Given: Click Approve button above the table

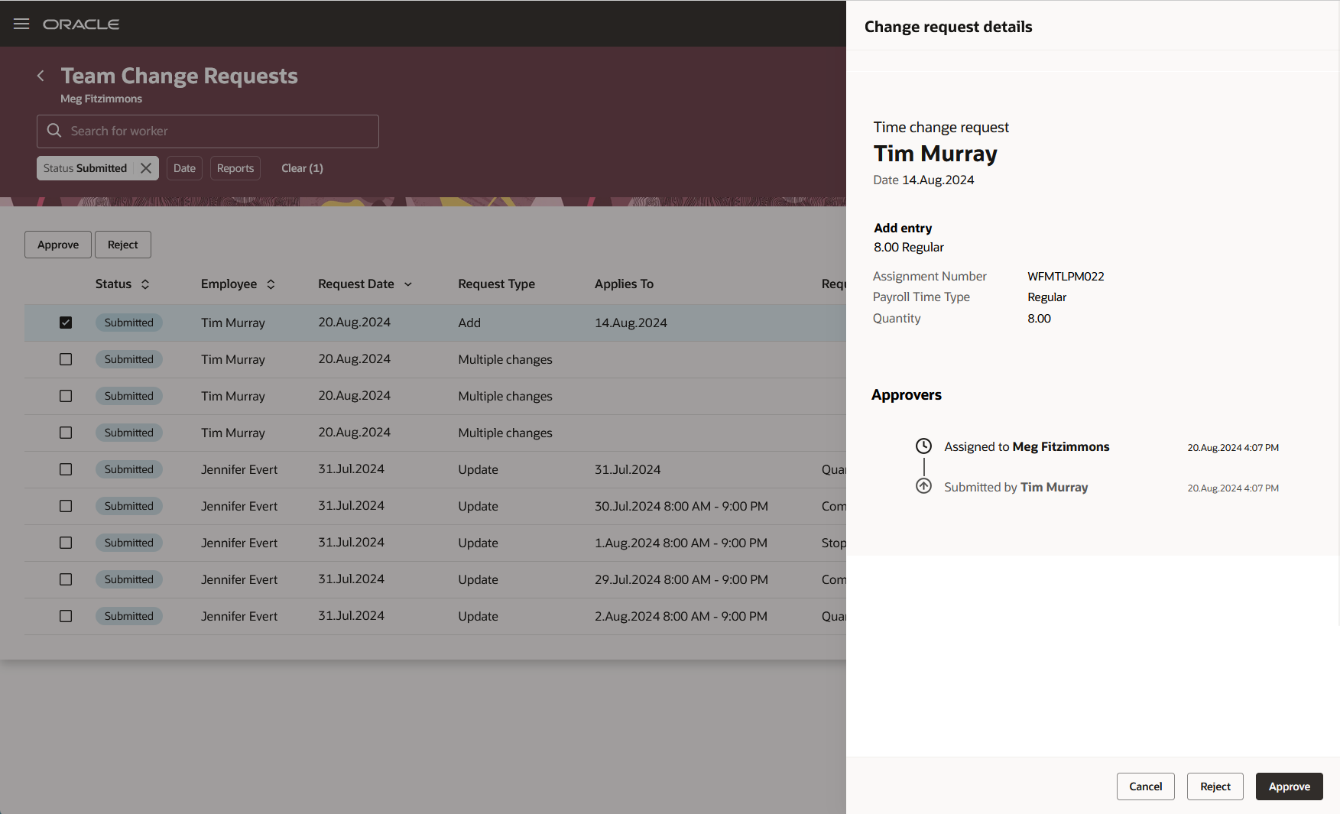Looking at the screenshot, I should pos(58,245).
